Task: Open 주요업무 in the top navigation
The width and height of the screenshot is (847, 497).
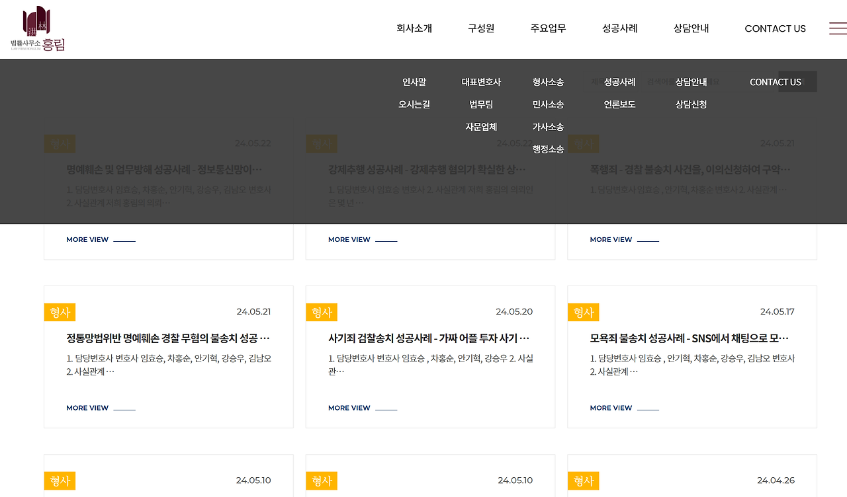Action: [548, 28]
